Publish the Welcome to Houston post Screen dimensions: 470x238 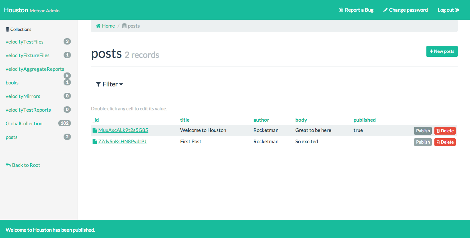click(423, 131)
